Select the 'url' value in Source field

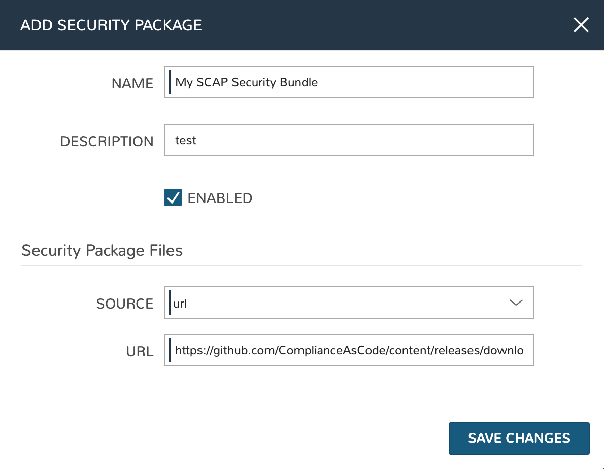tap(181, 304)
